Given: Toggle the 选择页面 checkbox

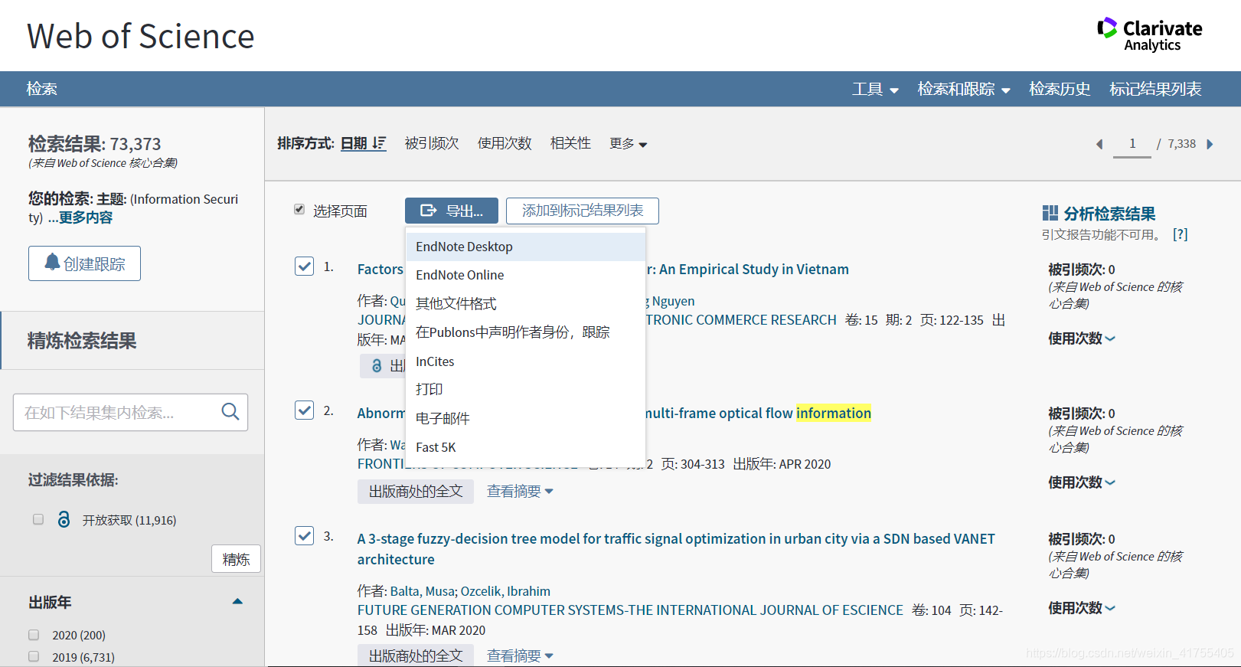Looking at the screenshot, I should (299, 209).
